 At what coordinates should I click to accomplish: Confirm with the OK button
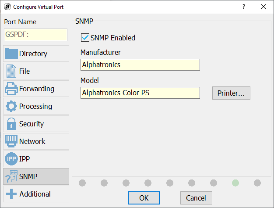click(x=144, y=198)
